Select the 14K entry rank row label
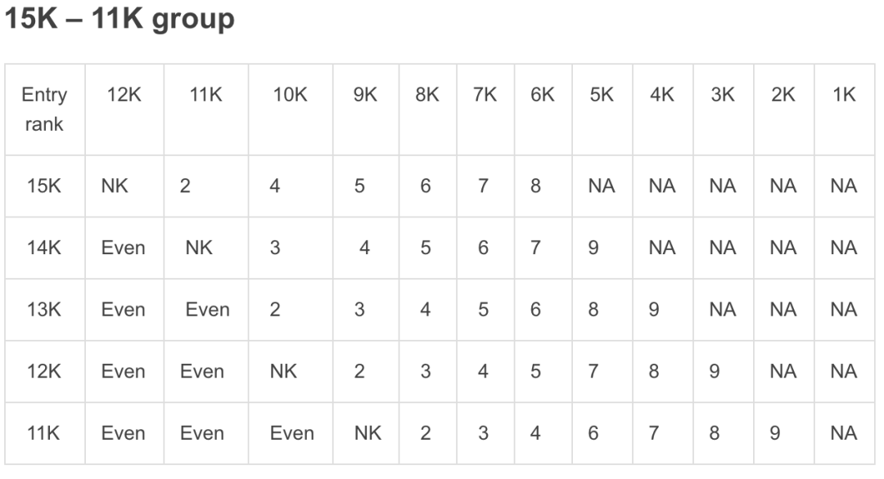Viewport: 884px width, 479px height. click(44, 248)
